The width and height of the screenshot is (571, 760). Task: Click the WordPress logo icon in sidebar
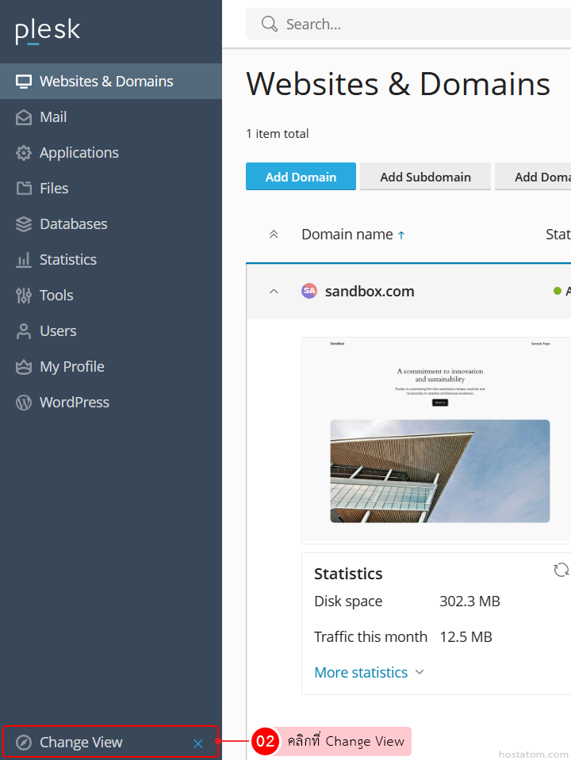point(24,403)
